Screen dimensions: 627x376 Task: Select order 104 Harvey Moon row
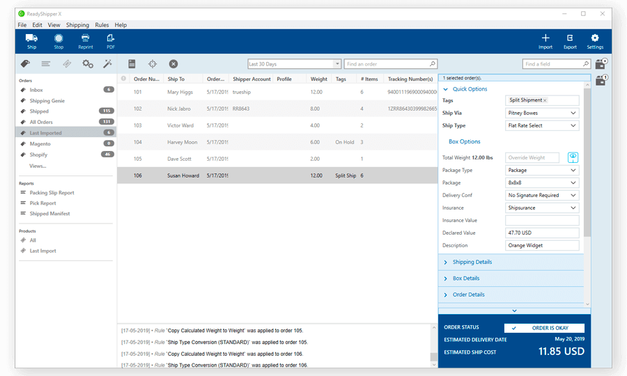pos(277,142)
